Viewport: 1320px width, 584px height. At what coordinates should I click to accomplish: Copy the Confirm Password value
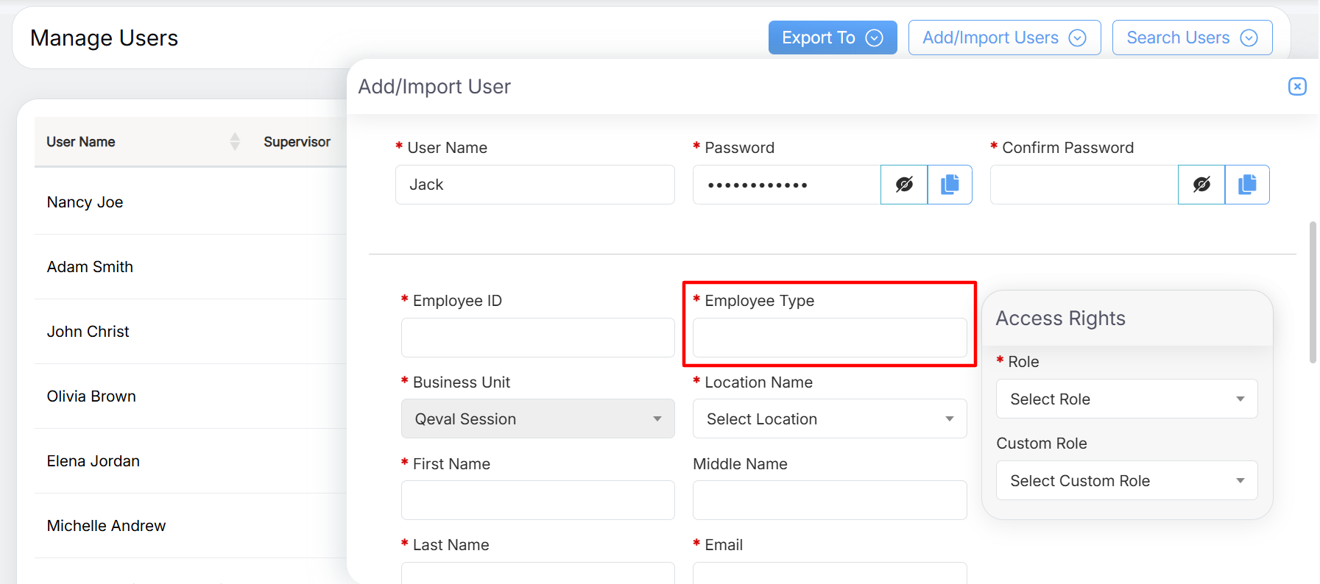coord(1247,185)
